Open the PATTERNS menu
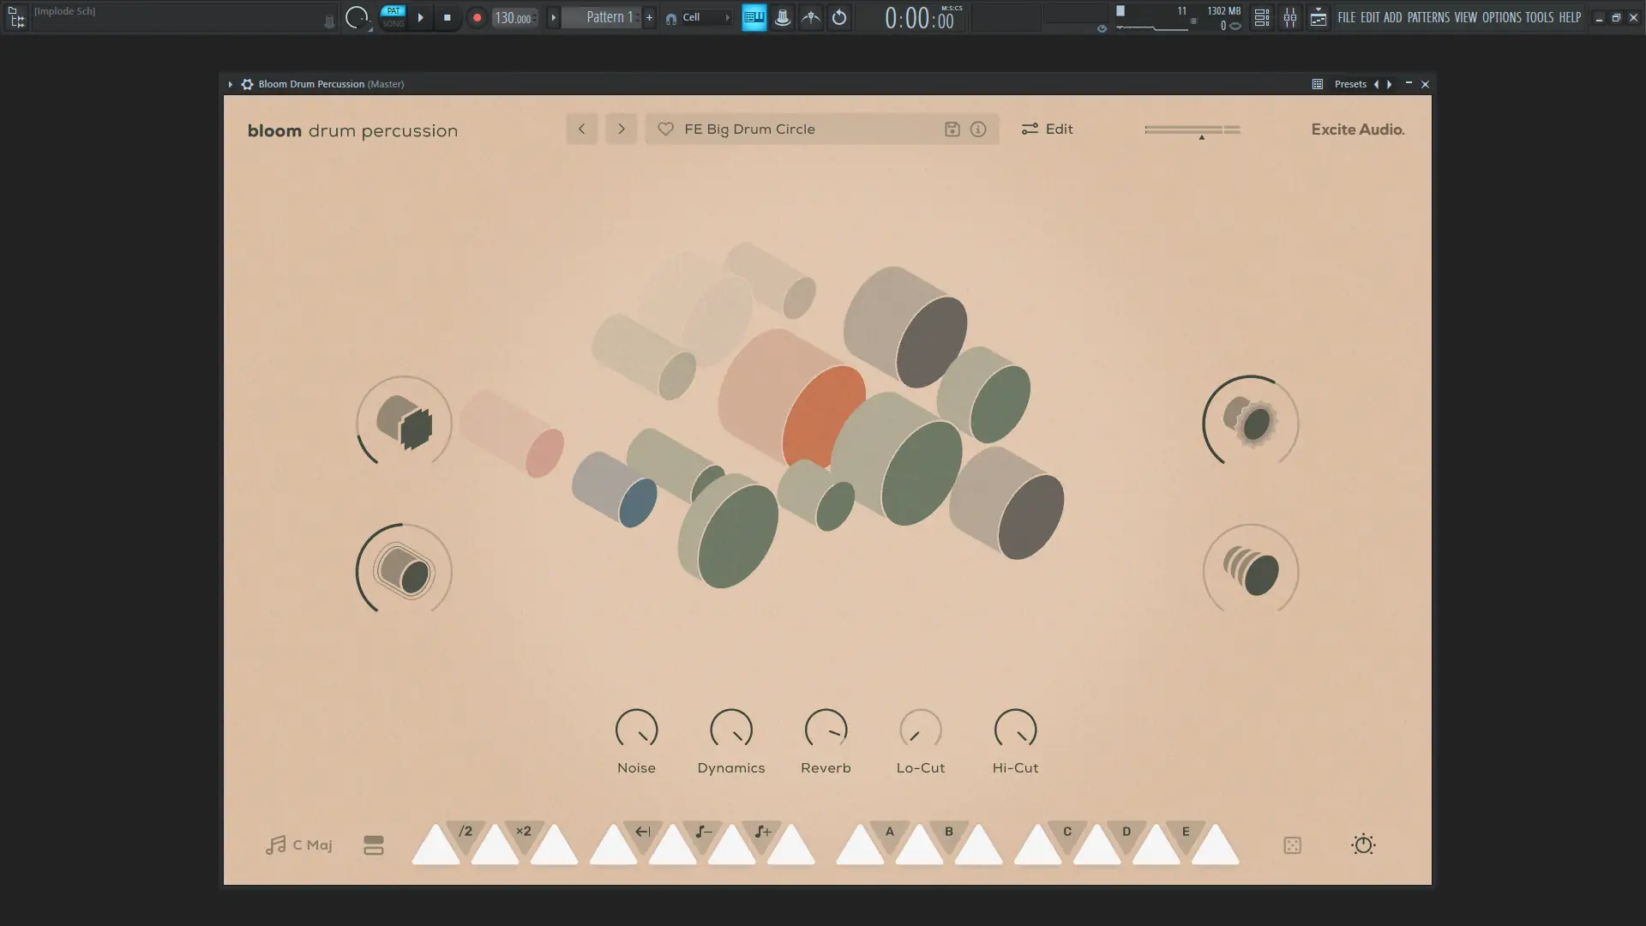The width and height of the screenshot is (1646, 926). click(x=1427, y=17)
